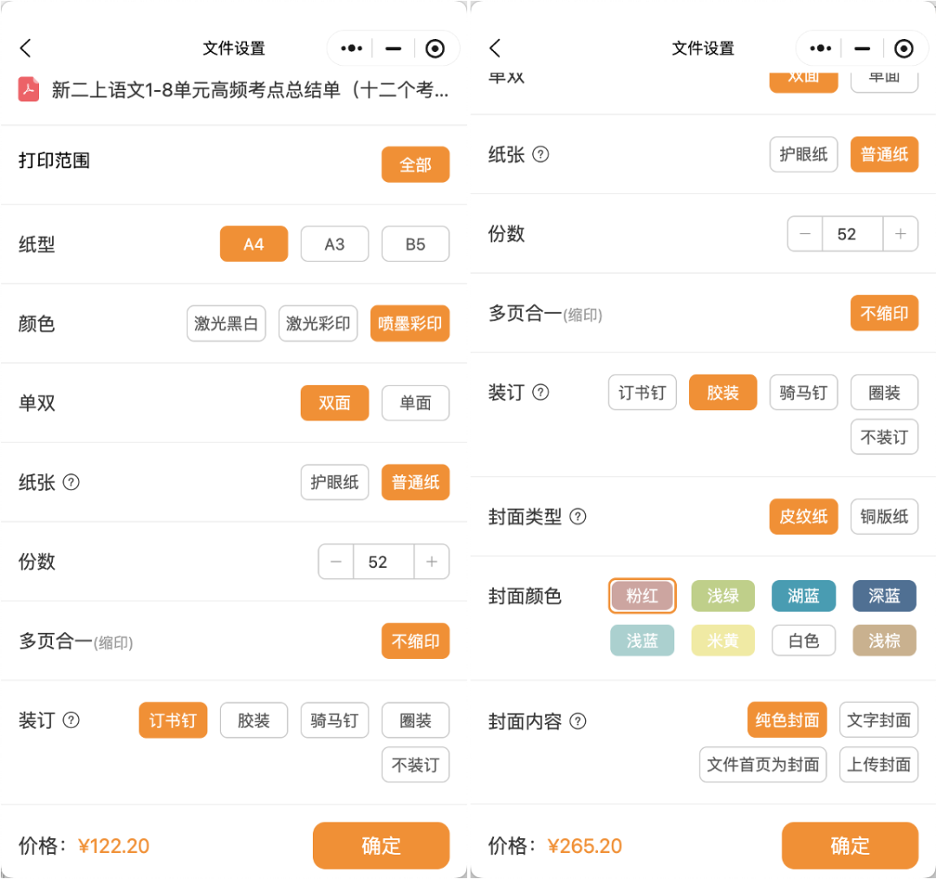Click the red PDF file icon
Viewport: 936px width, 879px height.
(29, 89)
